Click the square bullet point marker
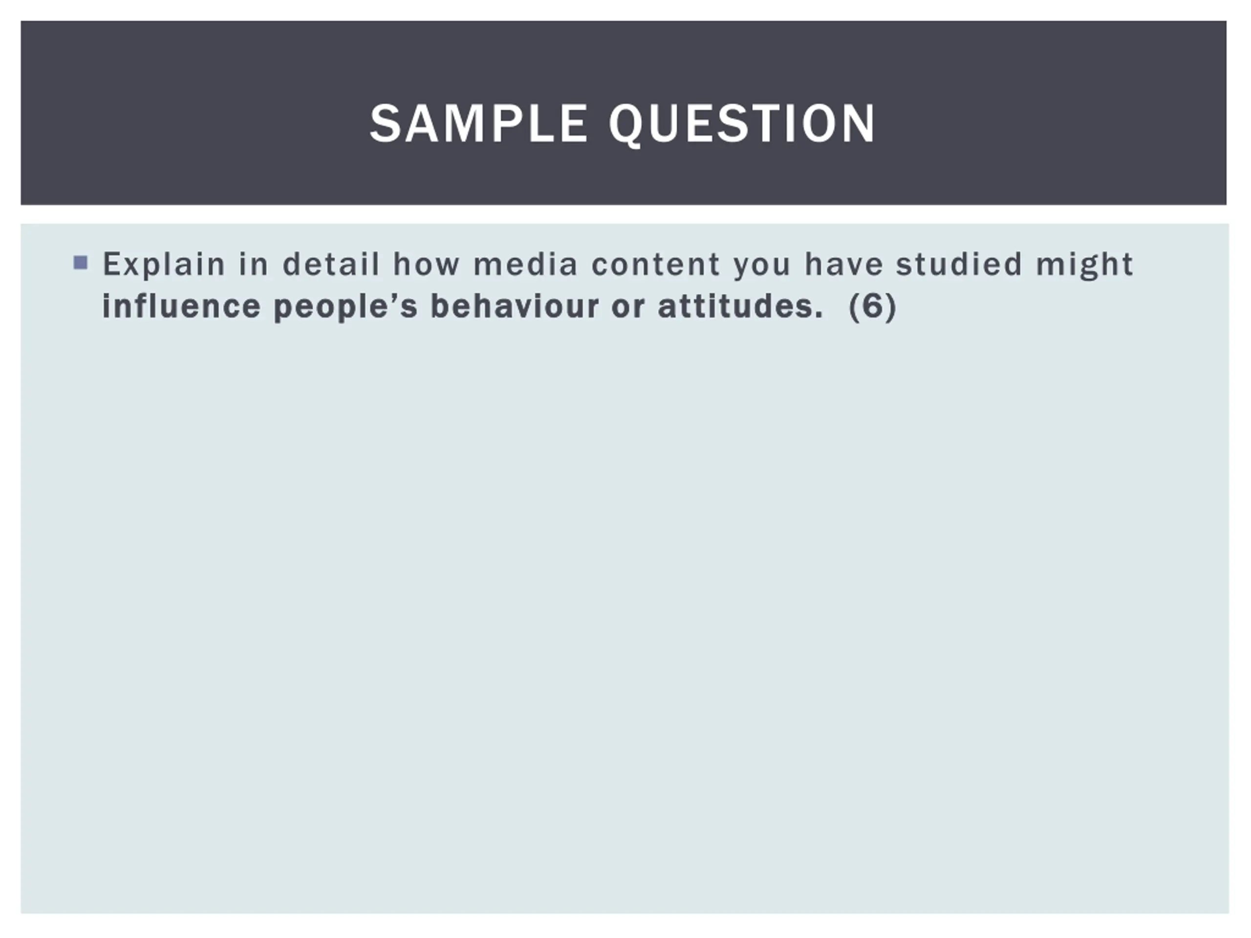This screenshot has height=938, width=1251. click(x=81, y=263)
